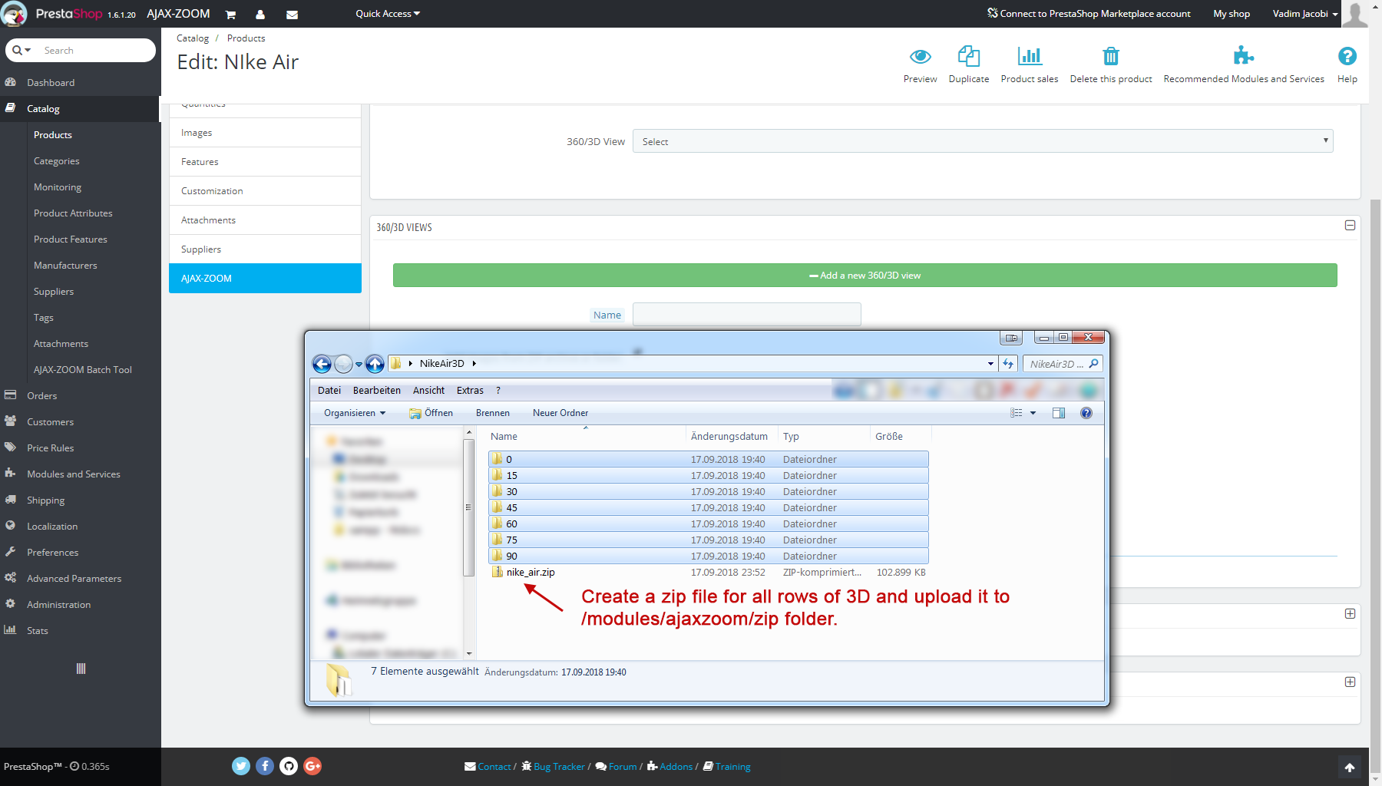Open the Facebook icon in footer
Screen dimensions: 1382x786
coord(265,766)
